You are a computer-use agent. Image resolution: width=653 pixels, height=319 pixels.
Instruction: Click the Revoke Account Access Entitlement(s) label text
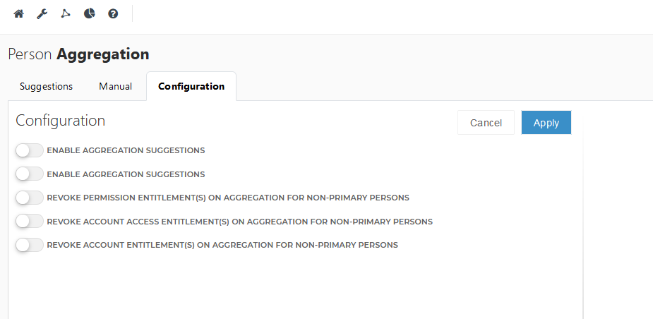tap(239, 222)
